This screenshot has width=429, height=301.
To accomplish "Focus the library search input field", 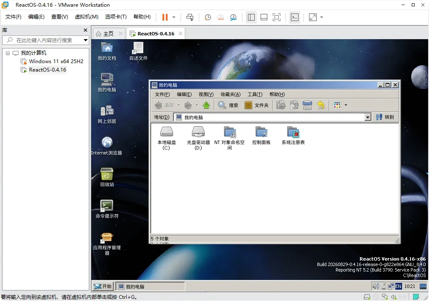I will tap(45, 40).
